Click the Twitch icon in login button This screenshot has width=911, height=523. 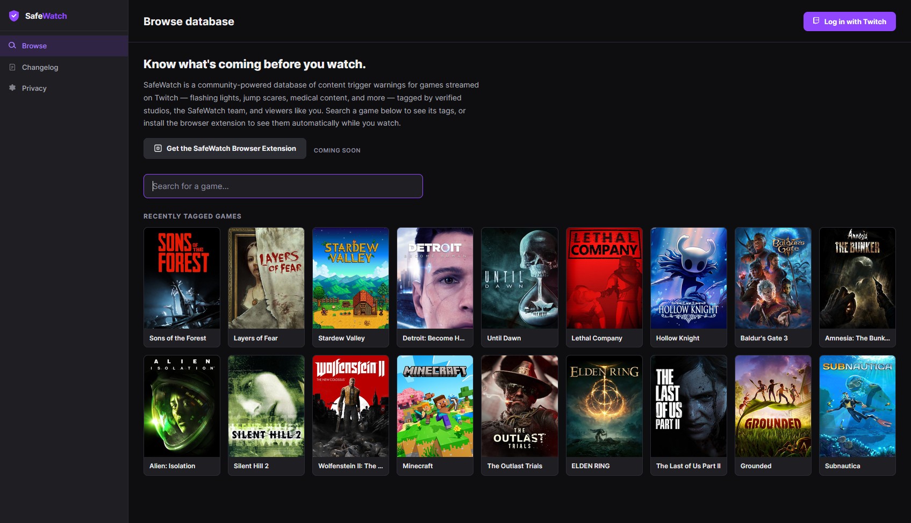[x=816, y=21]
